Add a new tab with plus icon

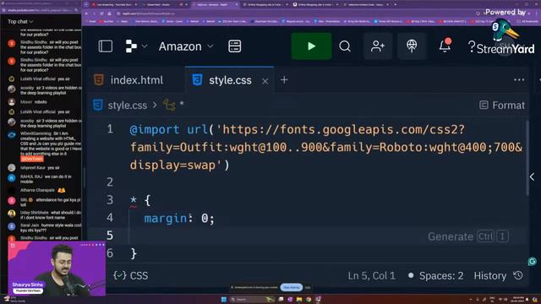coord(284,80)
